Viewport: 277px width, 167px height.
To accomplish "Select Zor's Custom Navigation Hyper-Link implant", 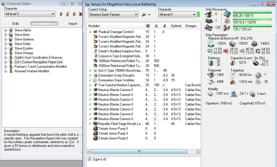I will (x=38, y=62).
